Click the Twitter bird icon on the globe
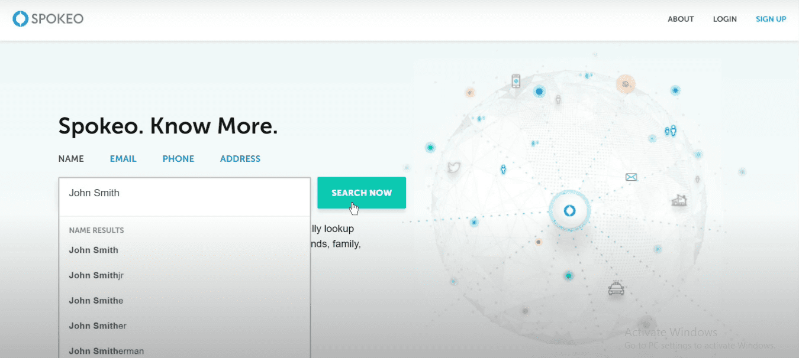This screenshot has height=358, width=799. coord(454,168)
